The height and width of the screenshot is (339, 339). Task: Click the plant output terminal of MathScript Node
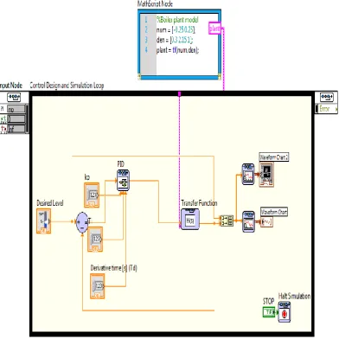tap(214, 29)
